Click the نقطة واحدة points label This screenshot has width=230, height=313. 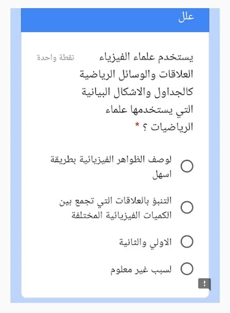pyautogui.click(x=56, y=57)
